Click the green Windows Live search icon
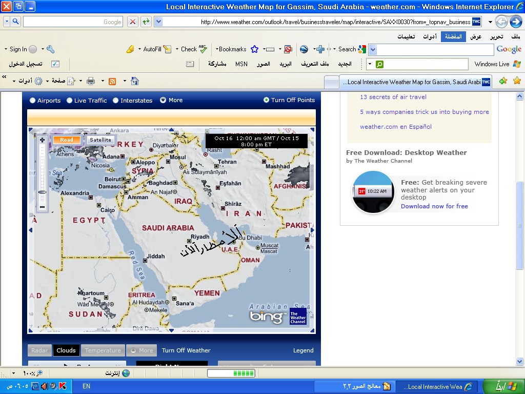525x394 pixels. click(x=379, y=64)
